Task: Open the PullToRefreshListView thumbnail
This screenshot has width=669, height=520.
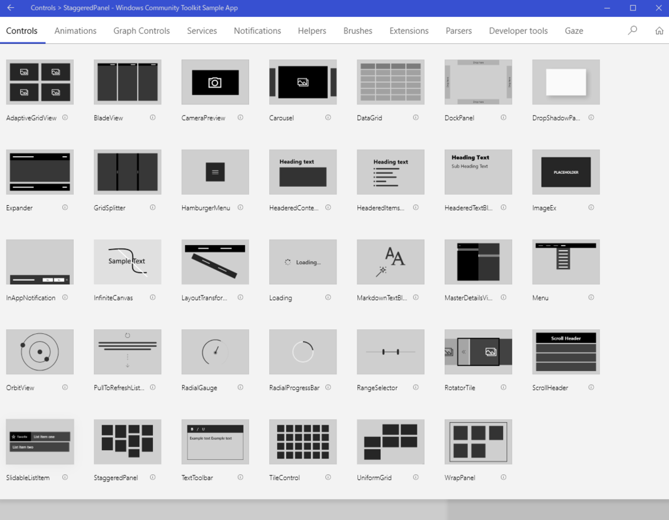Action: tap(127, 352)
